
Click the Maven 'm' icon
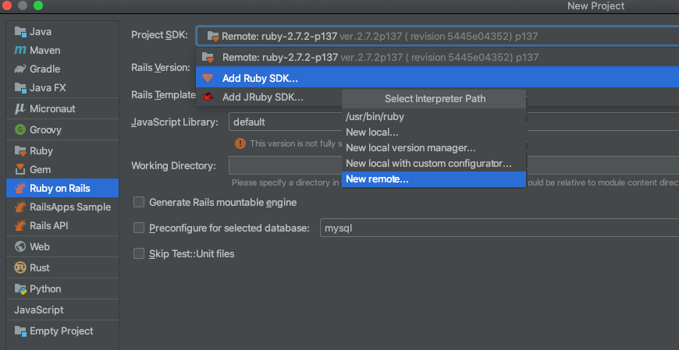20,50
